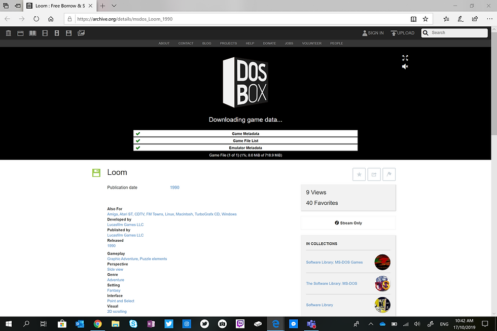Open the Software Library collection link

(319, 305)
